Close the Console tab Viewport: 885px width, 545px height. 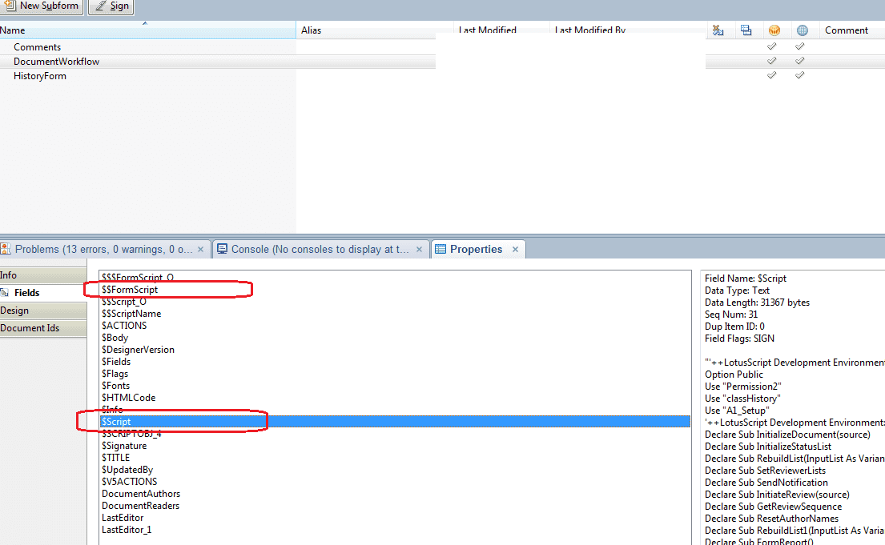tap(420, 250)
